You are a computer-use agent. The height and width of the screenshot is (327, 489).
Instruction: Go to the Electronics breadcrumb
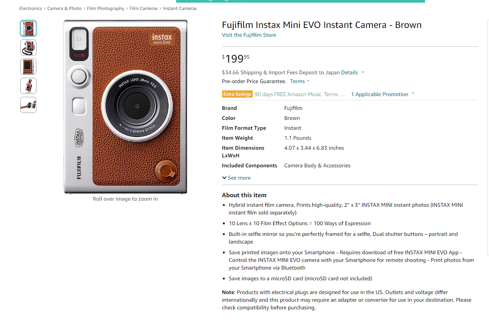(31, 8)
